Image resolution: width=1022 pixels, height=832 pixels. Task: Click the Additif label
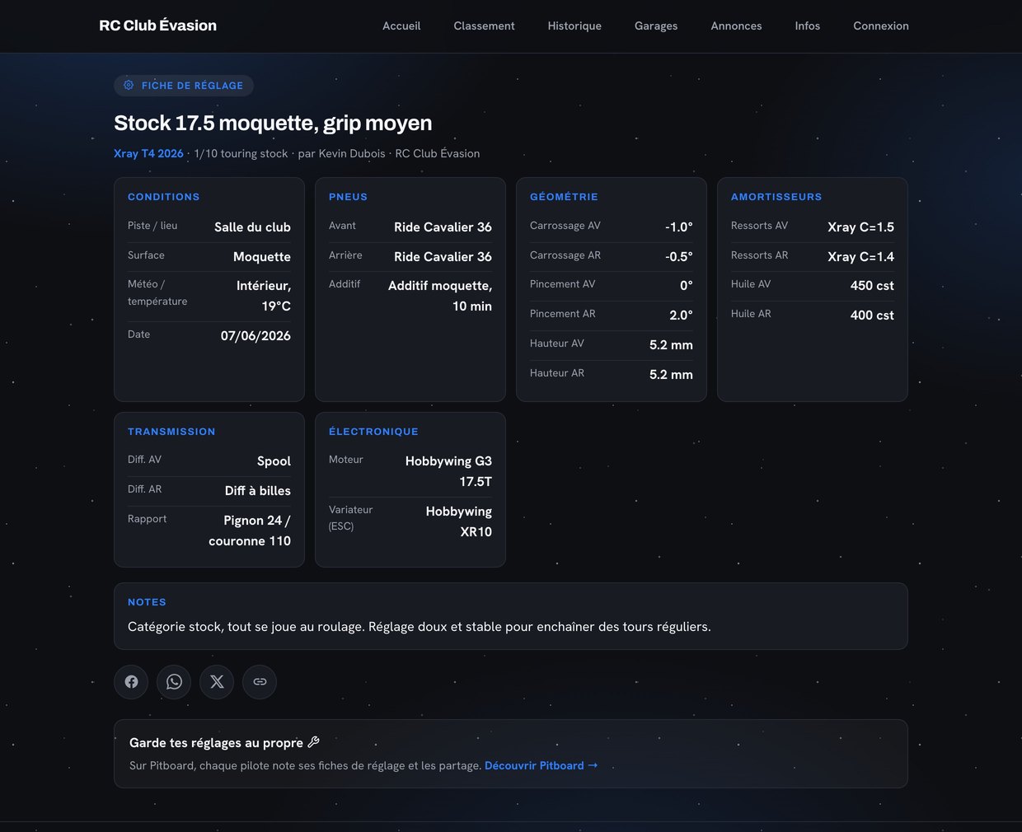tap(345, 284)
